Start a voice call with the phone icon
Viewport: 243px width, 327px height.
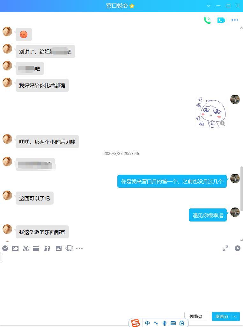pyautogui.click(x=207, y=20)
